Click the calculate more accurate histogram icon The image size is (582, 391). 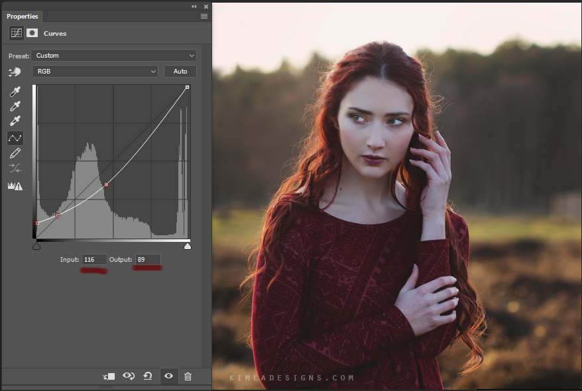15,186
